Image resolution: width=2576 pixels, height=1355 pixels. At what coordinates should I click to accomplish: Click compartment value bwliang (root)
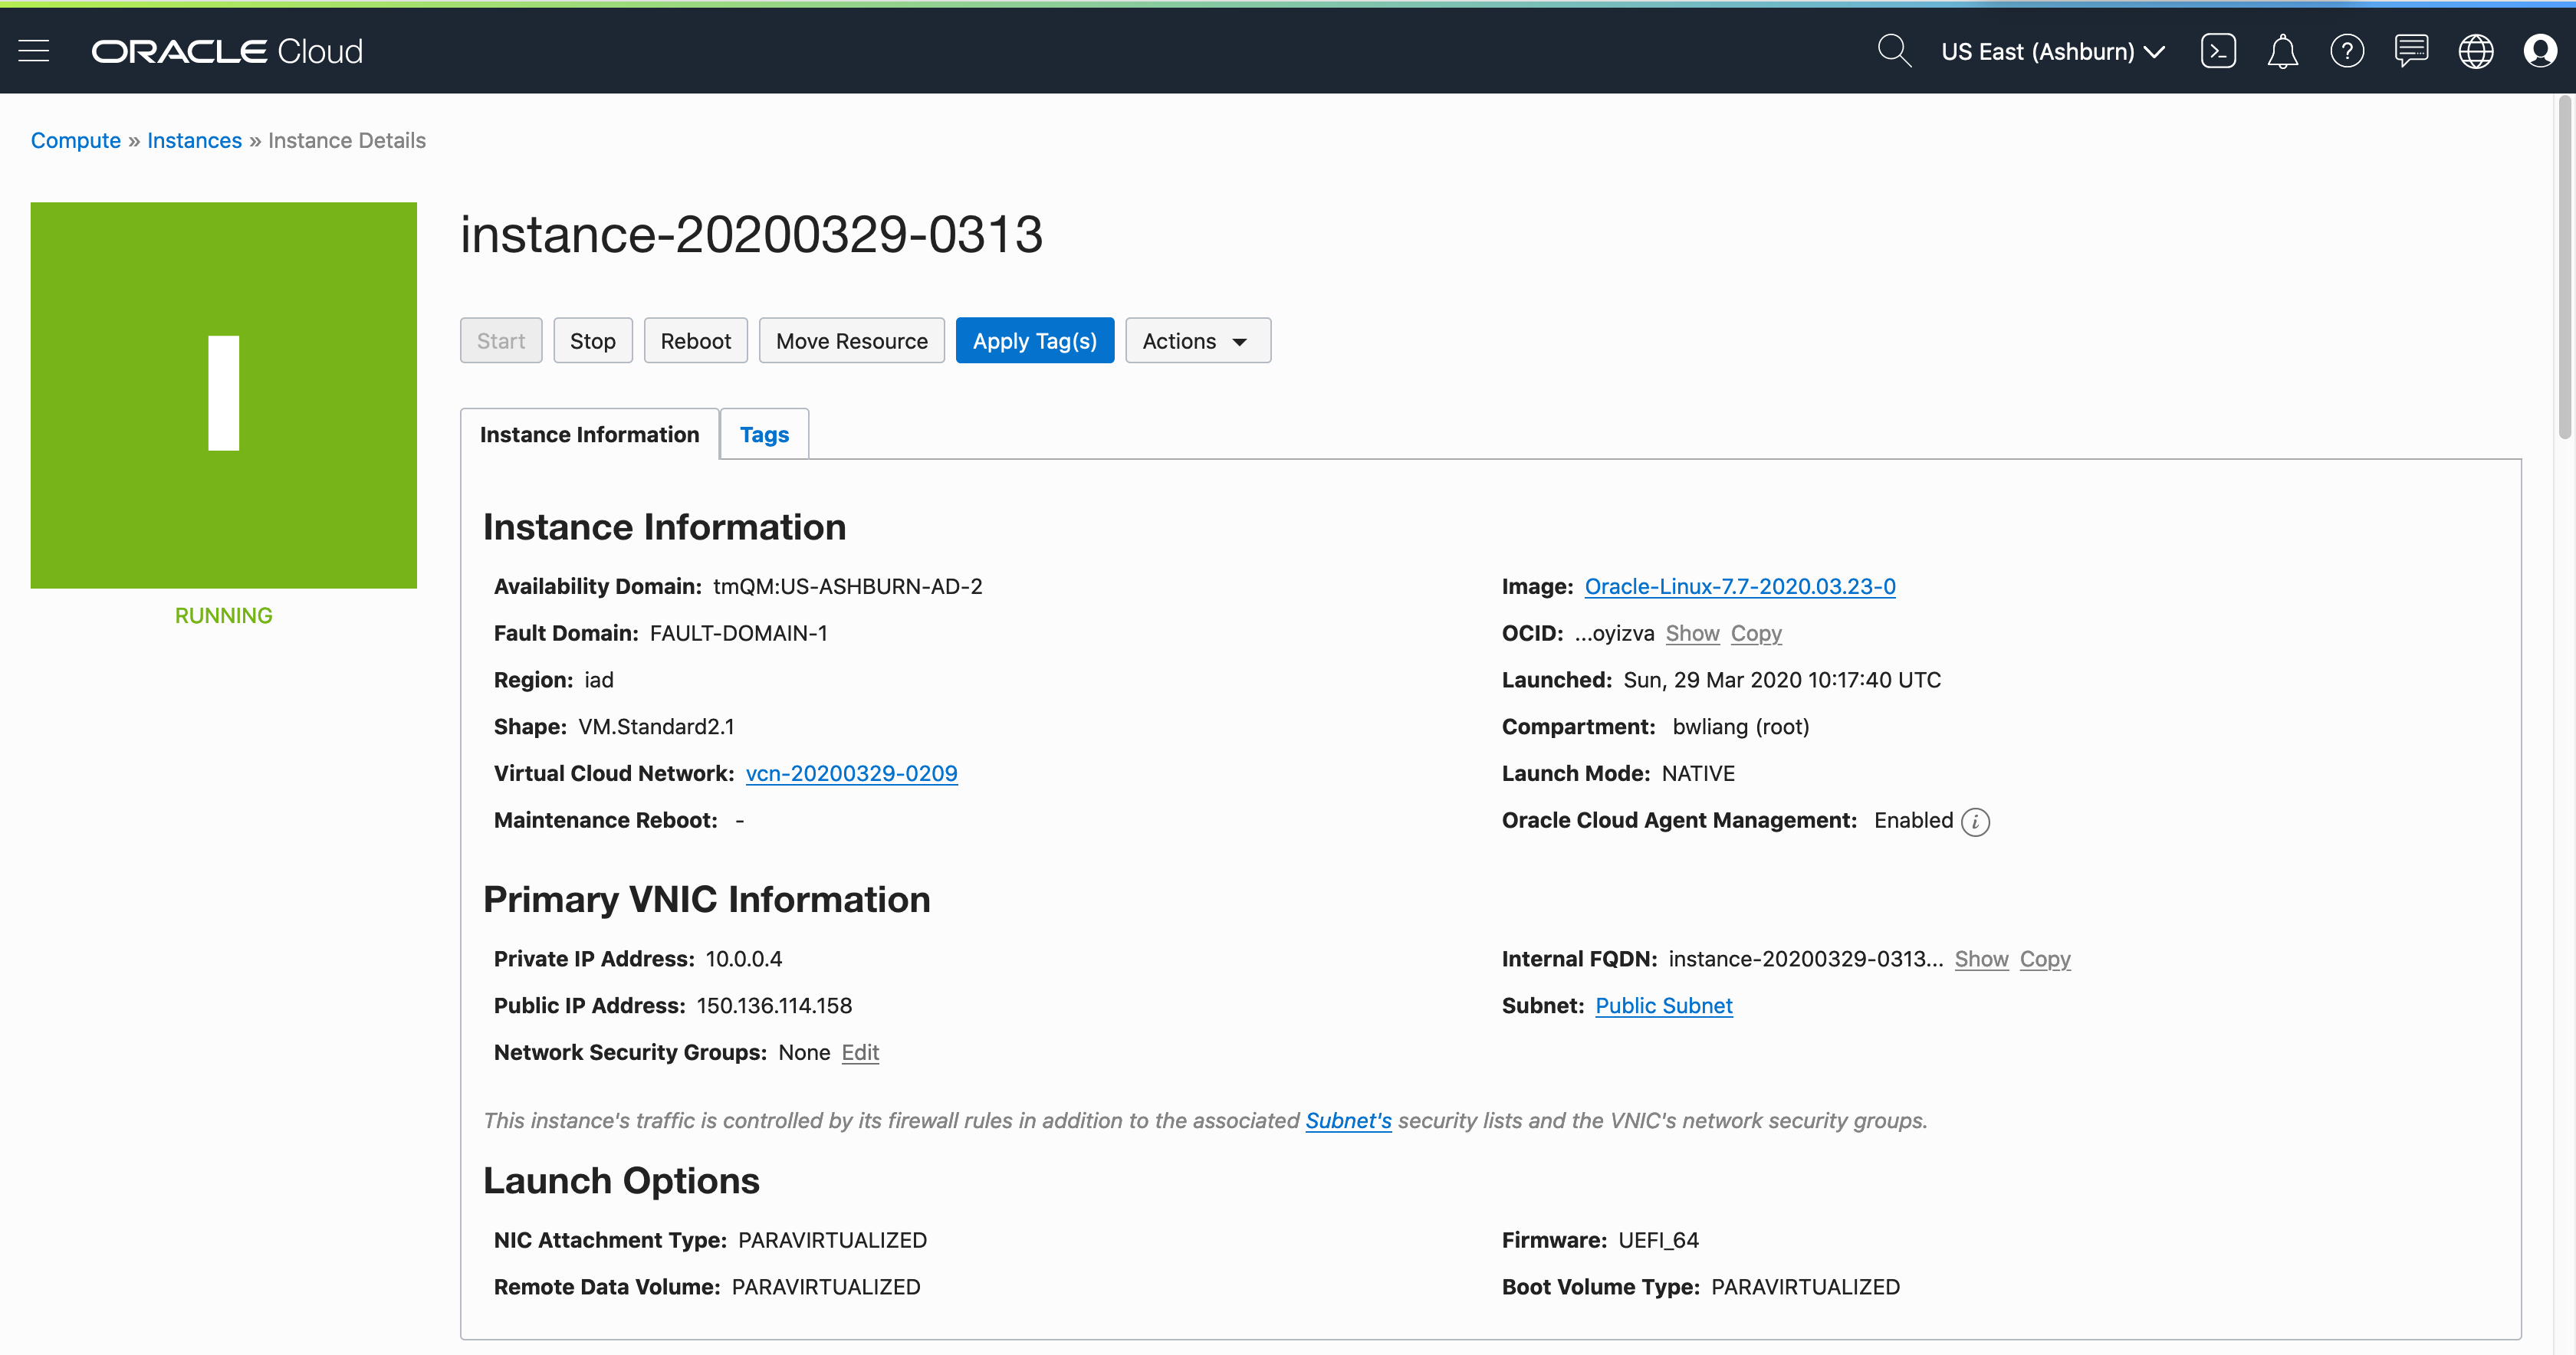1741,726
